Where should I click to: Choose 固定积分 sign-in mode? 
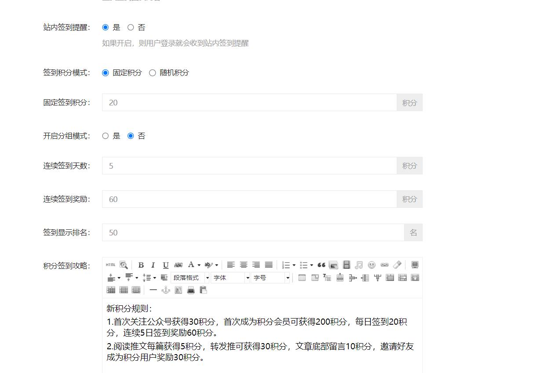click(105, 73)
